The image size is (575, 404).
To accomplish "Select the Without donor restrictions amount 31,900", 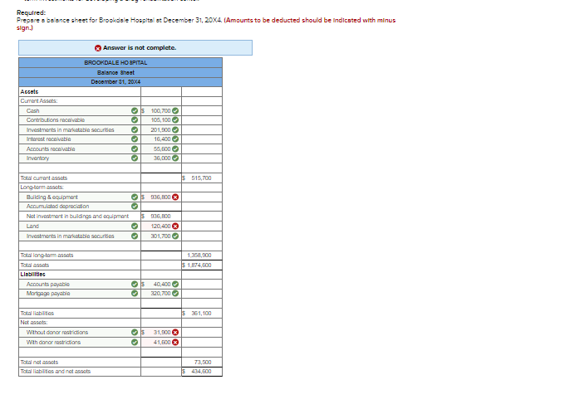I will click(x=161, y=332).
